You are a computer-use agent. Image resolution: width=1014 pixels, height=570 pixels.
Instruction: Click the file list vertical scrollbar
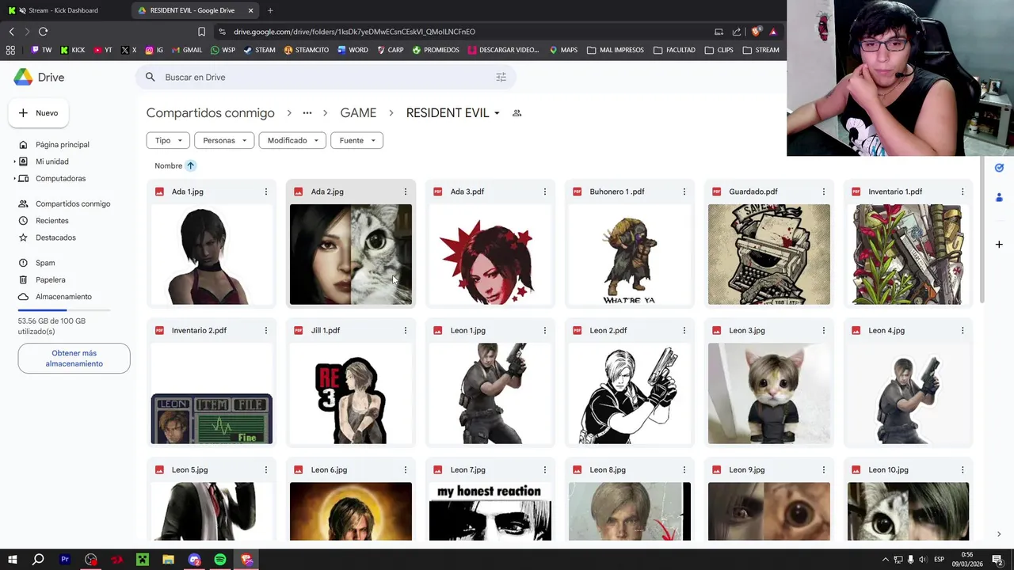coord(982,230)
